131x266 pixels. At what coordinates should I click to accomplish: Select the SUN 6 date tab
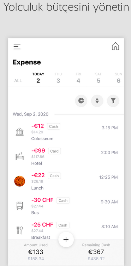118,78
